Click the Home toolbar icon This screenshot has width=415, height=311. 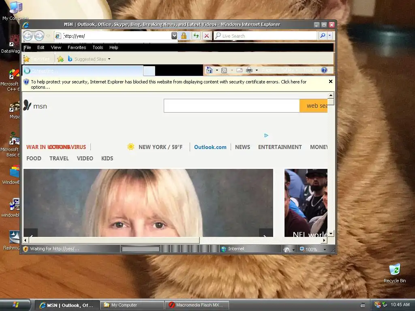210,70
